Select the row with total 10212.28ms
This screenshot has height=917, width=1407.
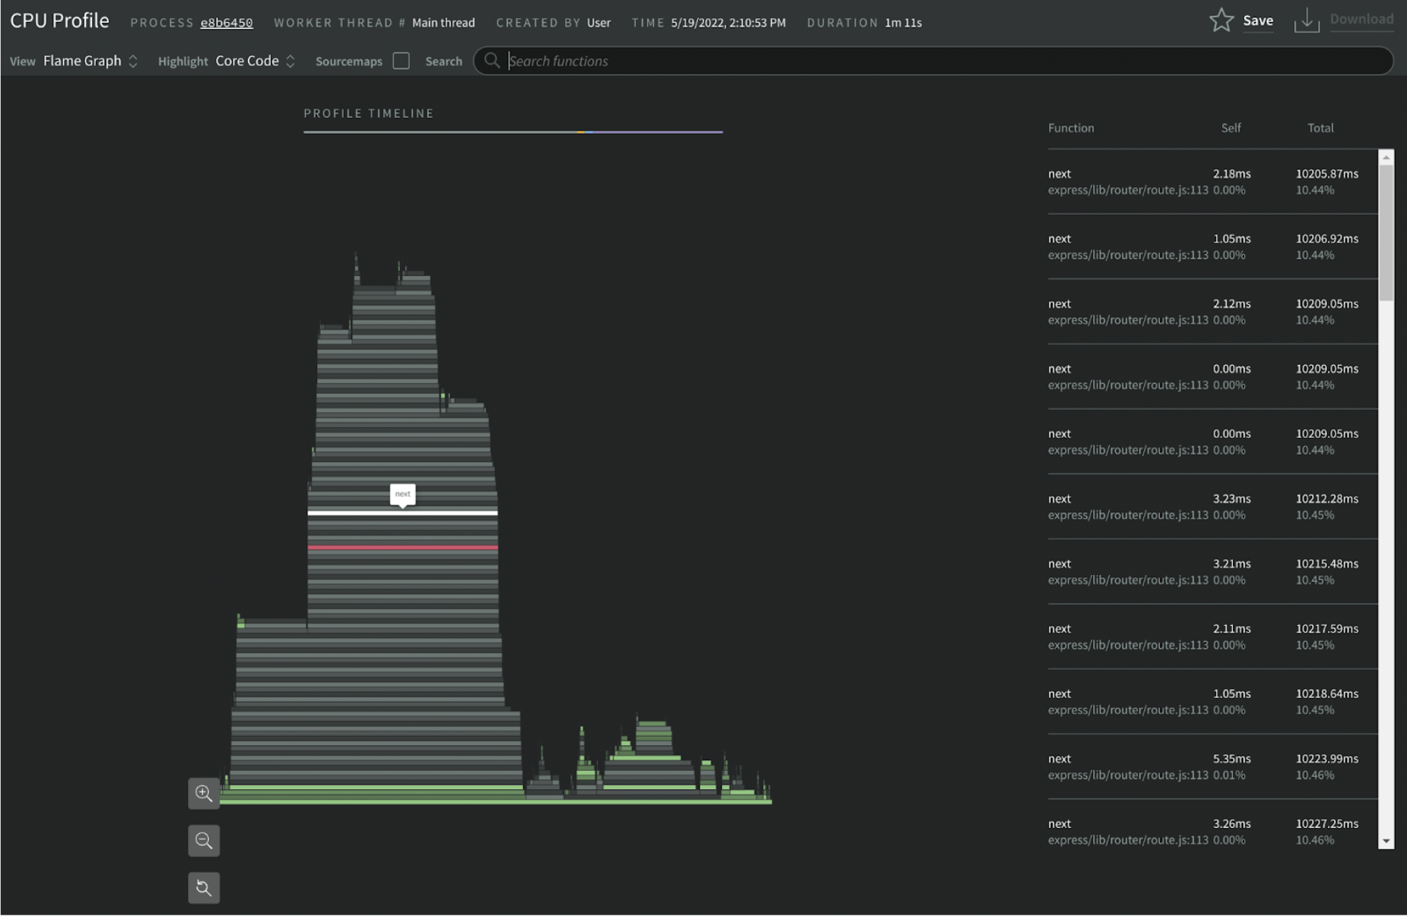pos(1212,506)
